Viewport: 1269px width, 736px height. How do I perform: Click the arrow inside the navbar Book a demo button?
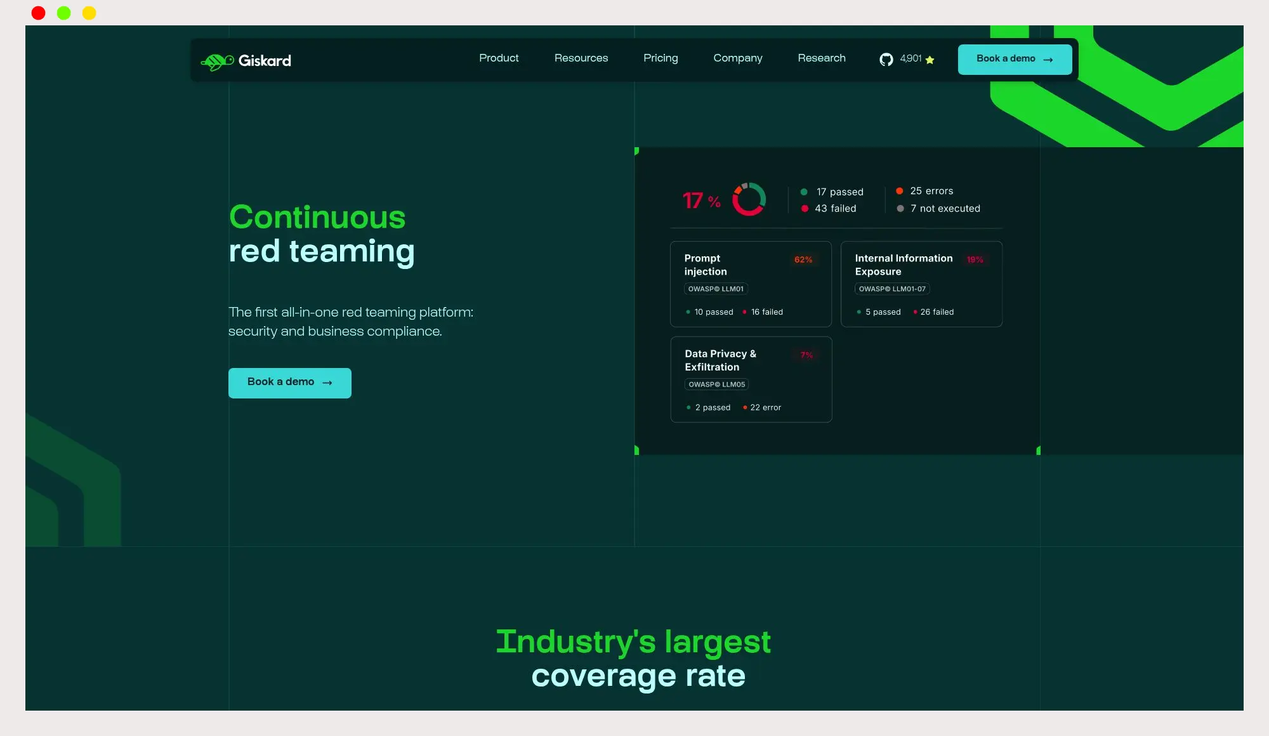1048,60
